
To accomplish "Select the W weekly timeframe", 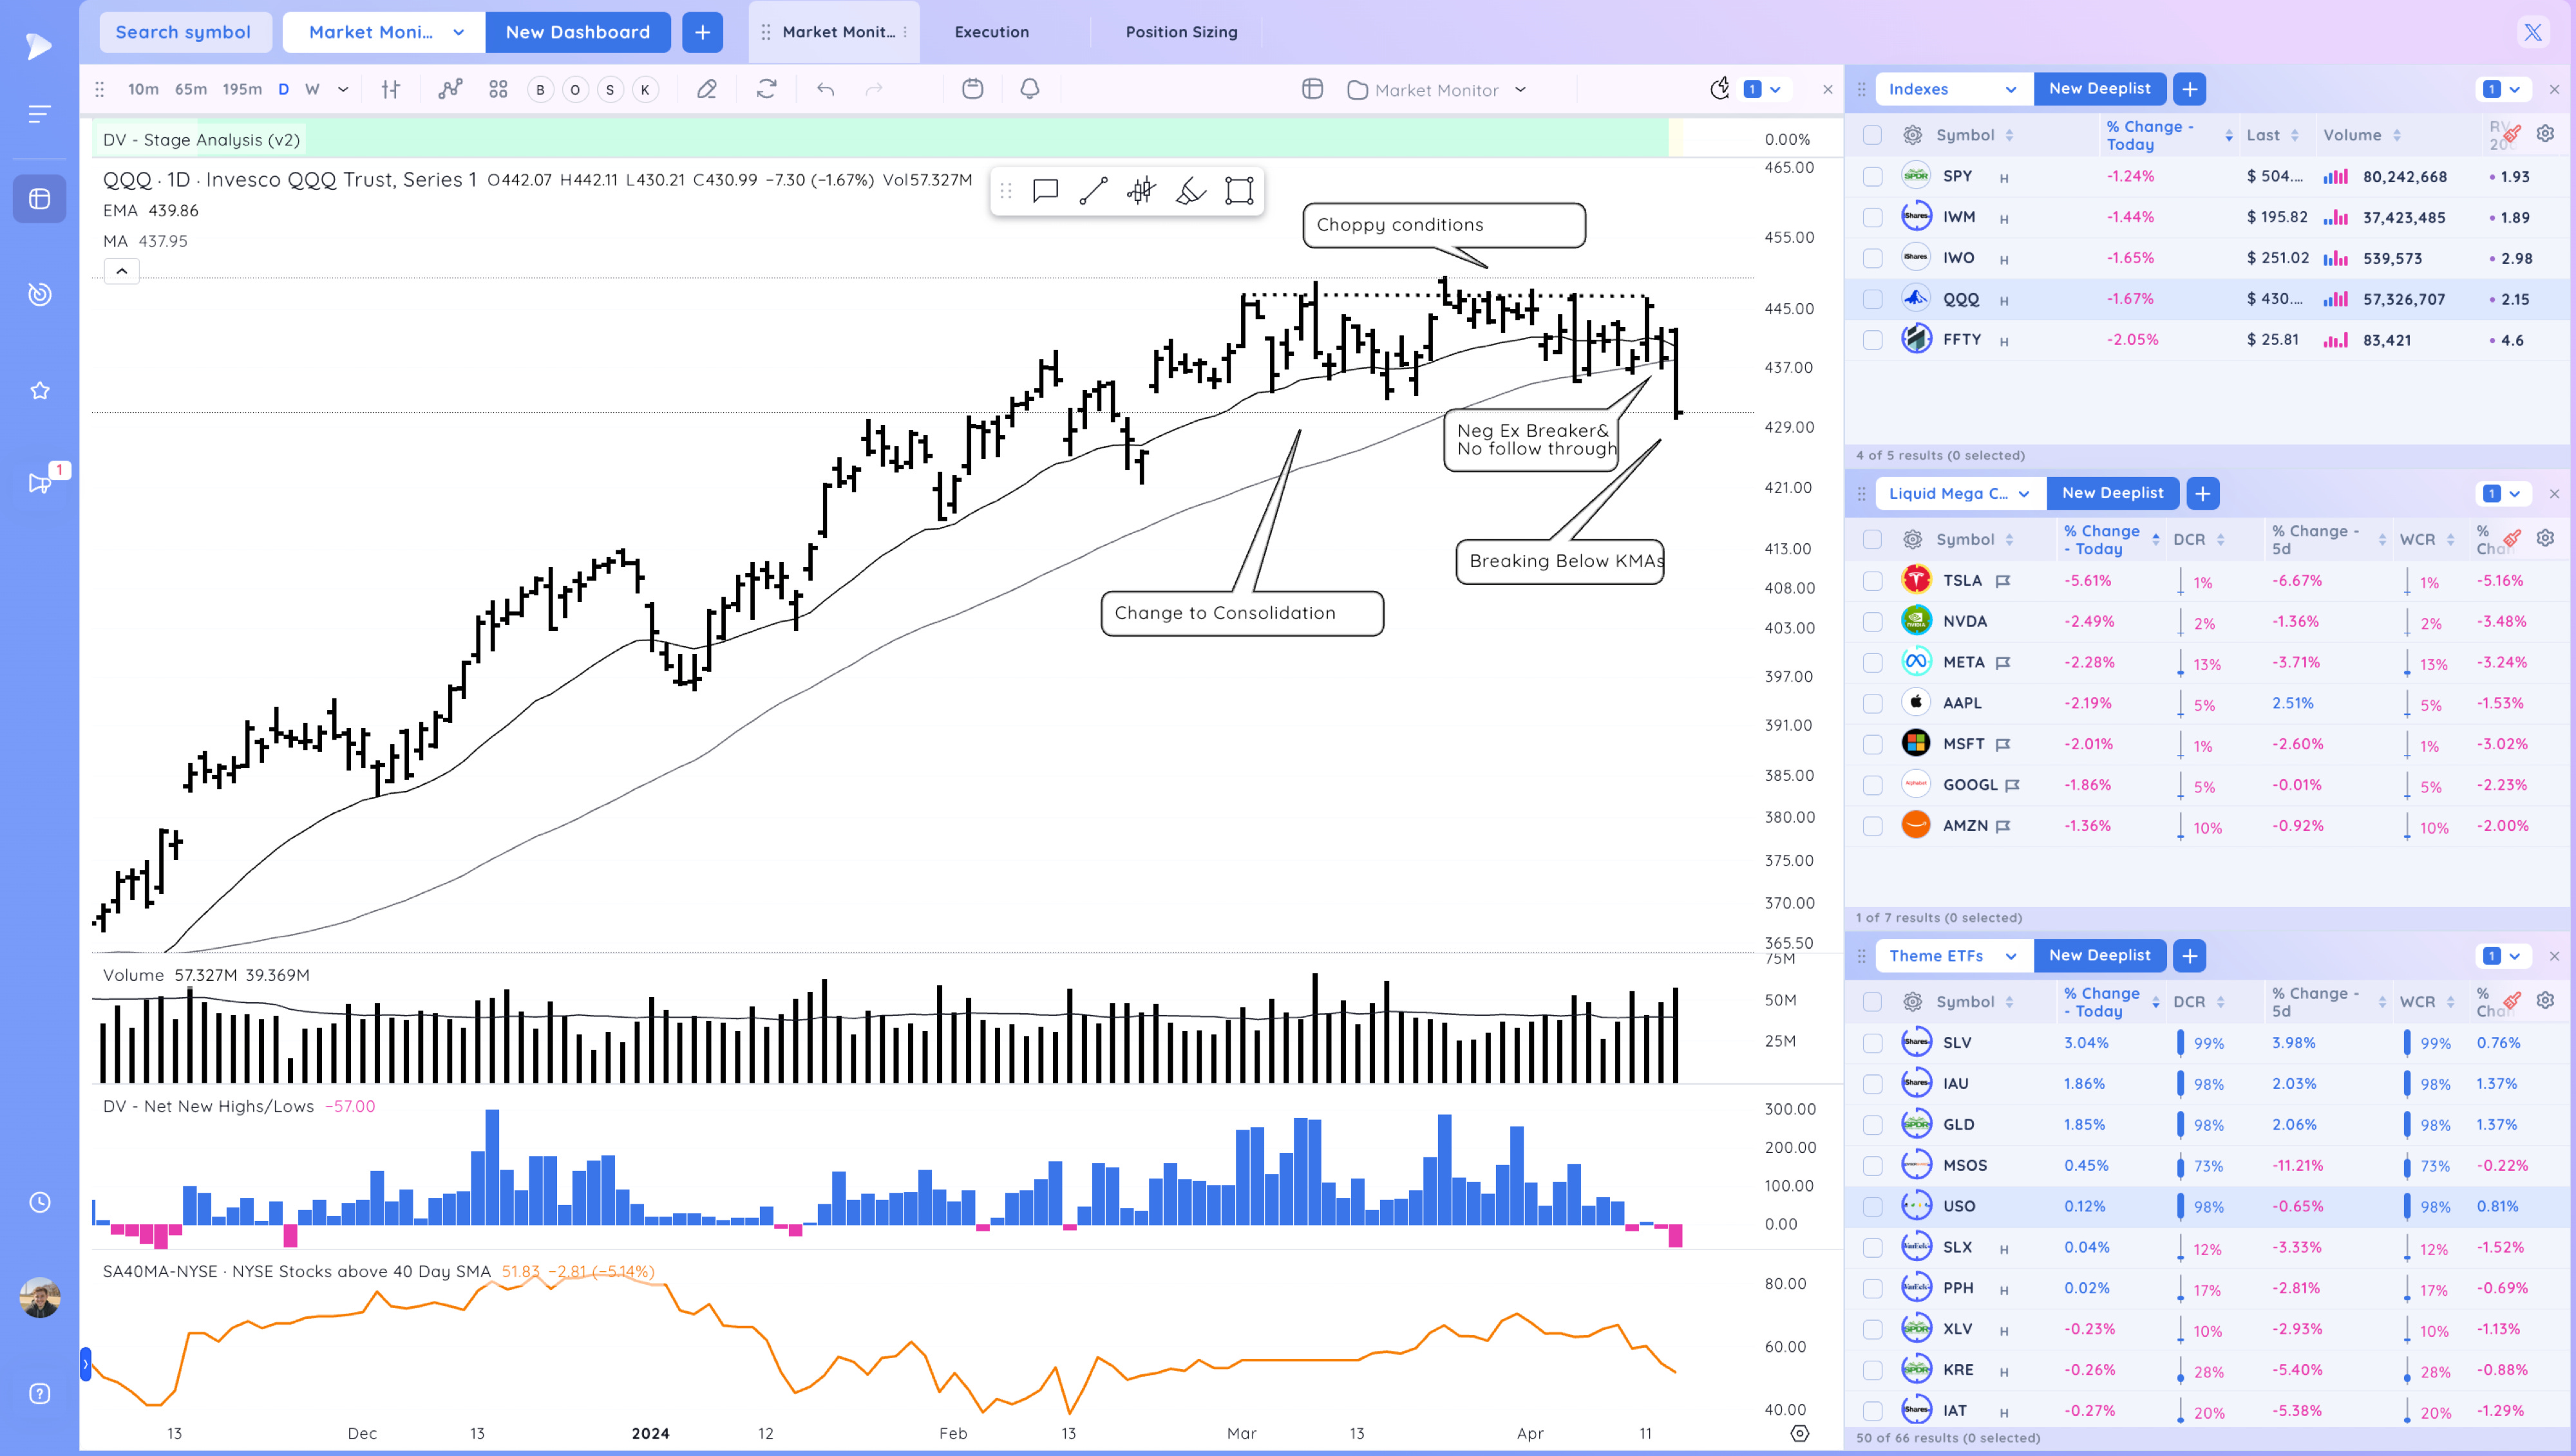I will (312, 89).
